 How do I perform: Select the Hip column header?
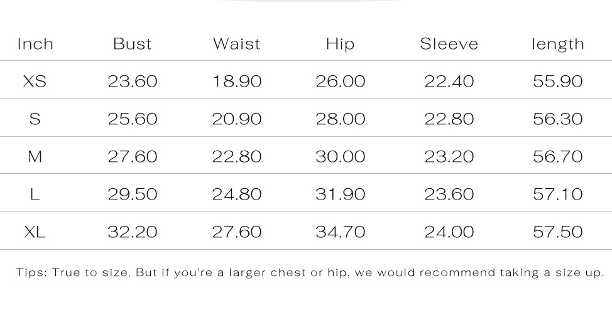pyautogui.click(x=340, y=44)
